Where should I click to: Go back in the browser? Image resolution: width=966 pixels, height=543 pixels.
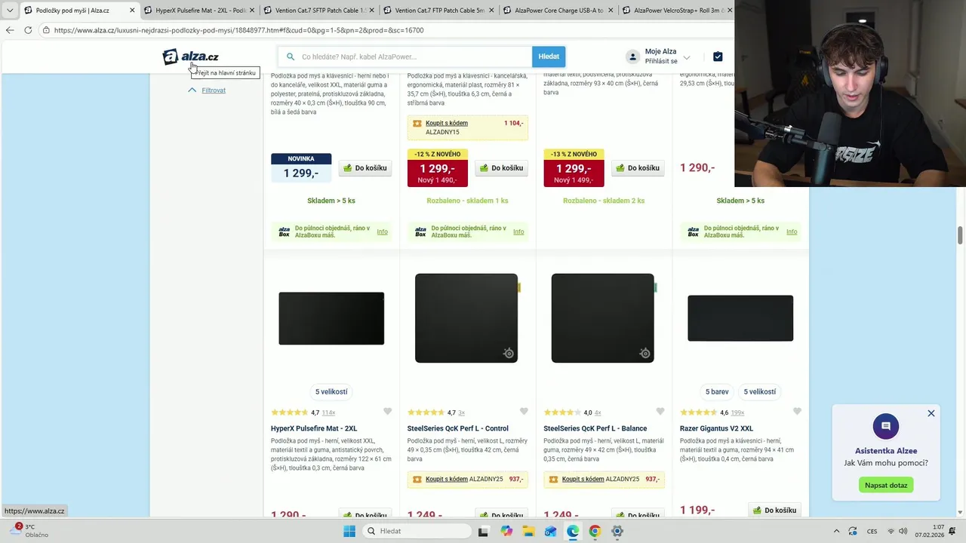point(10,30)
